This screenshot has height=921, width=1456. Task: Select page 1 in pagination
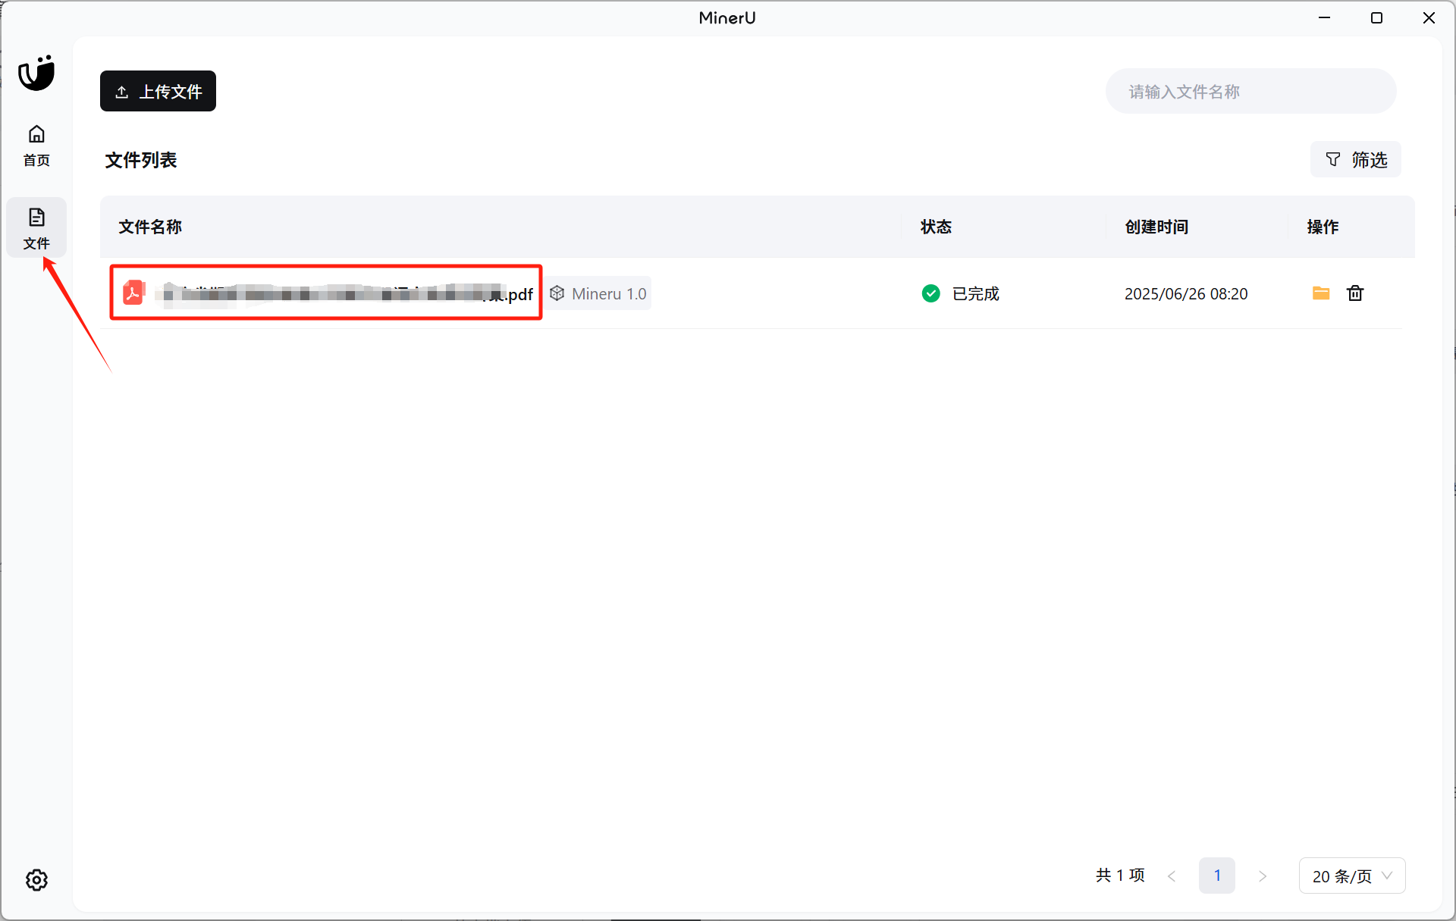click(1216, 876)
